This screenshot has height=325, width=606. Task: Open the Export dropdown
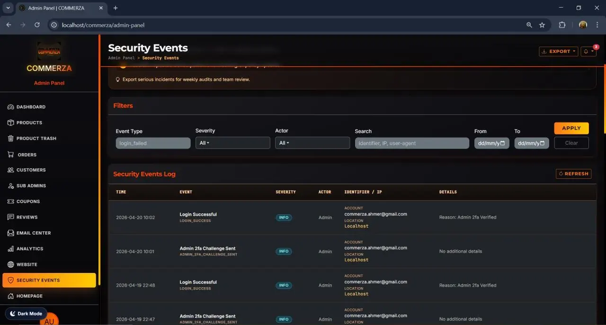558,52
